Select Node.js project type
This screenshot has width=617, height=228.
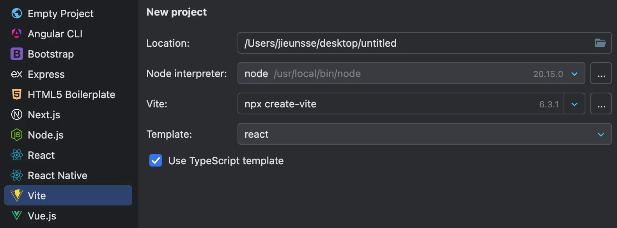[x=68, y=135]
